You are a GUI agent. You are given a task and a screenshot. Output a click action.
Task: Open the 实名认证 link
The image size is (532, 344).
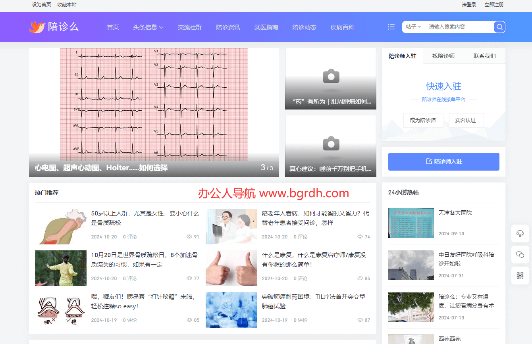pos(466,120)
